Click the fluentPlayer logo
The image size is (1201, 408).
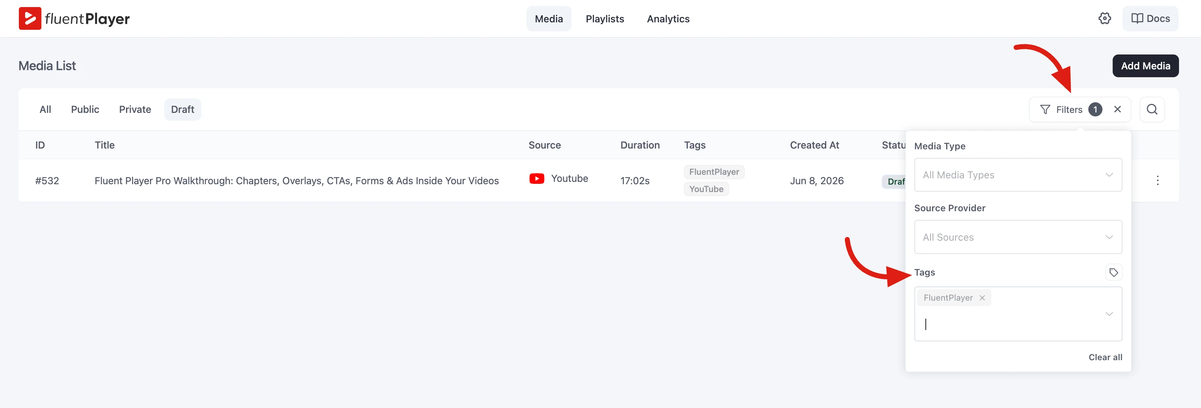(x=74, y=18)
